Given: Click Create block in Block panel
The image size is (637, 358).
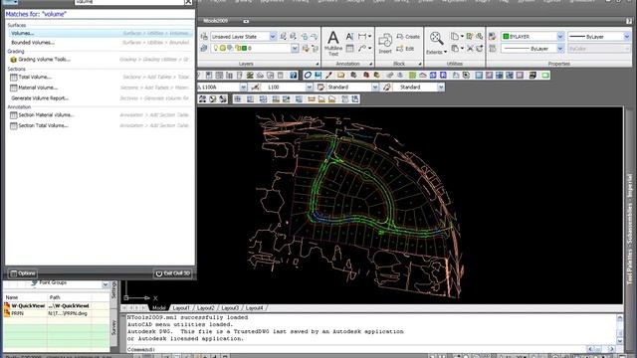Looking at the screenshot, I should click(408, 37).
